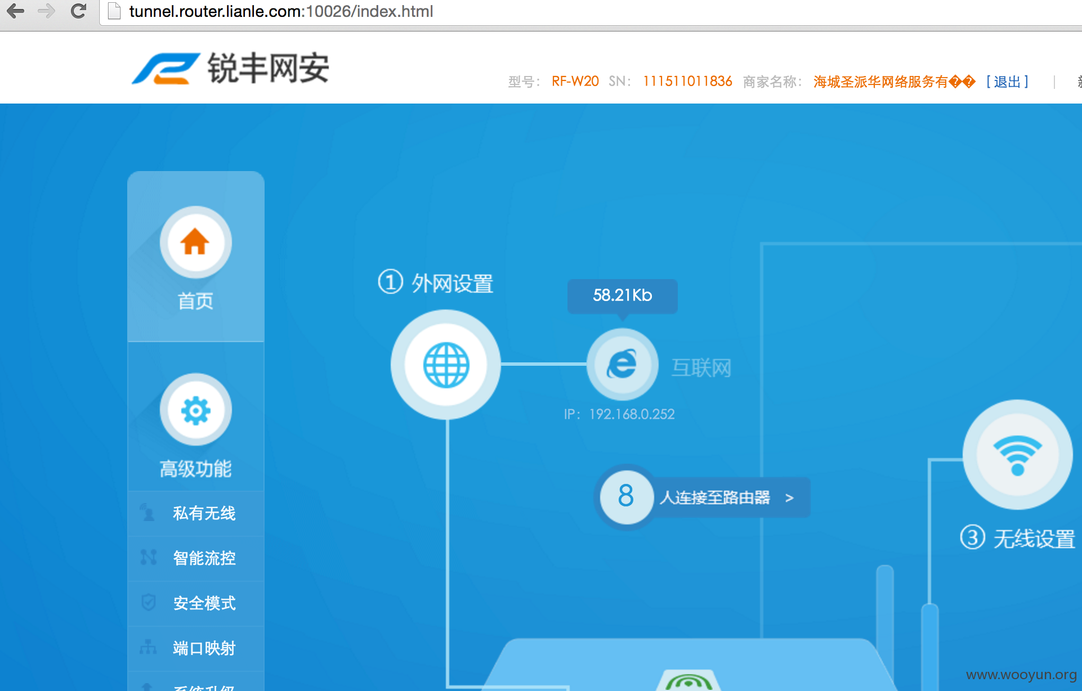The image size is (1082, 691).
Task: Click the port mapping network icon
Action: 148,647
